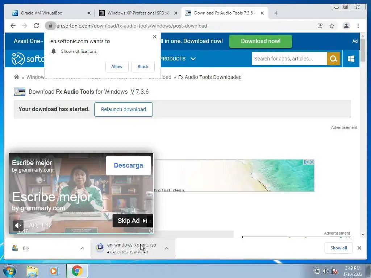Open AdChoices info on beach ad
Screen dimensions: 371x278
pos(306,162)
